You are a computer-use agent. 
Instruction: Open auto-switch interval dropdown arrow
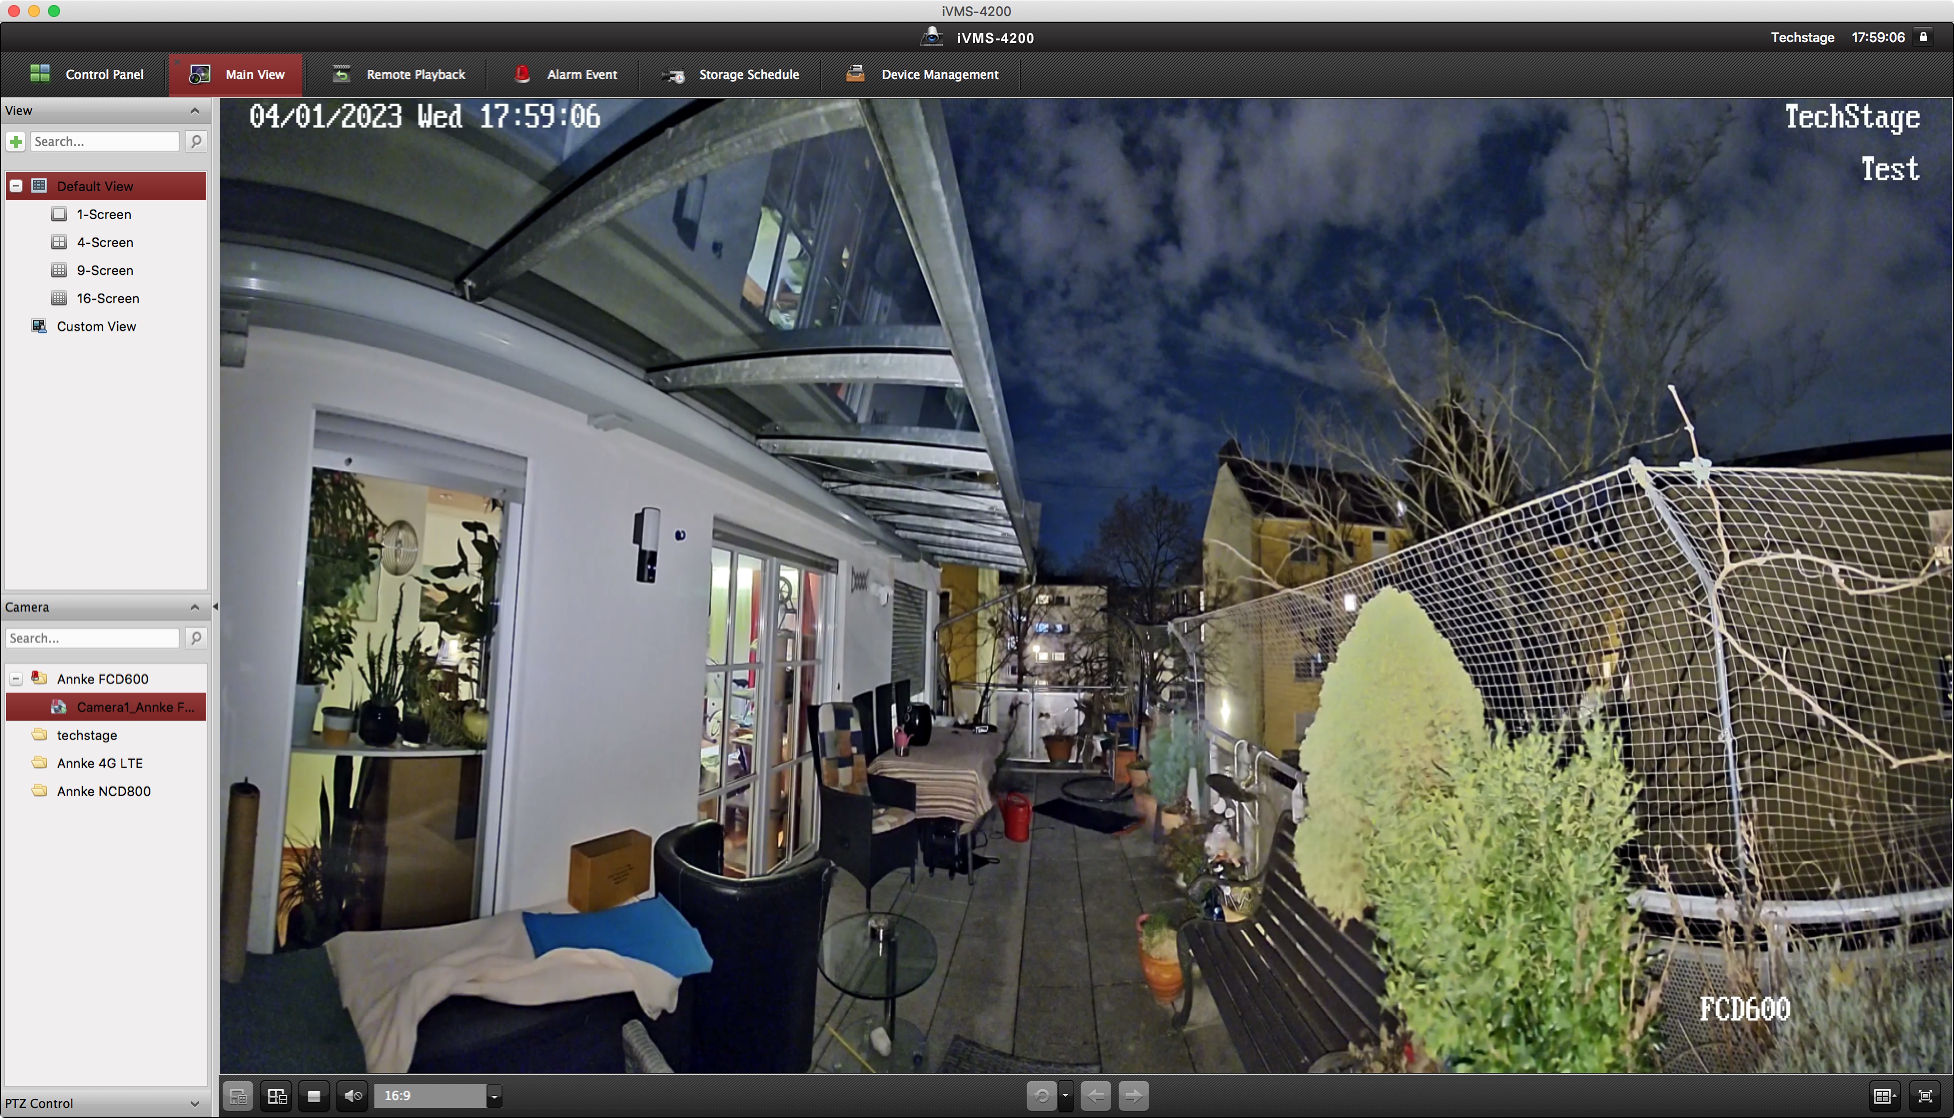click(x=1066, y=1096)
